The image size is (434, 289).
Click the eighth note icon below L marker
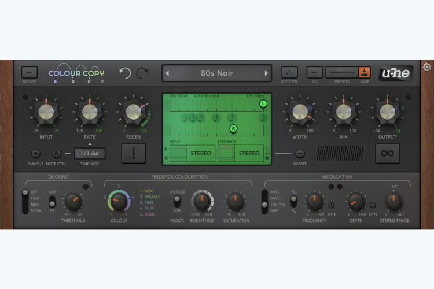coord(263,118)
